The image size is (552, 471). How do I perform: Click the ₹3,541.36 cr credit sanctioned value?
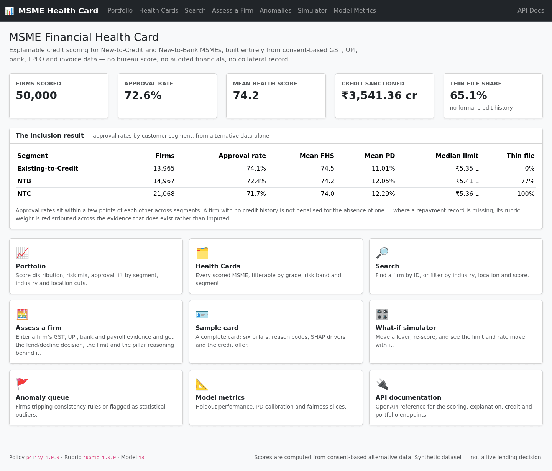379,95
